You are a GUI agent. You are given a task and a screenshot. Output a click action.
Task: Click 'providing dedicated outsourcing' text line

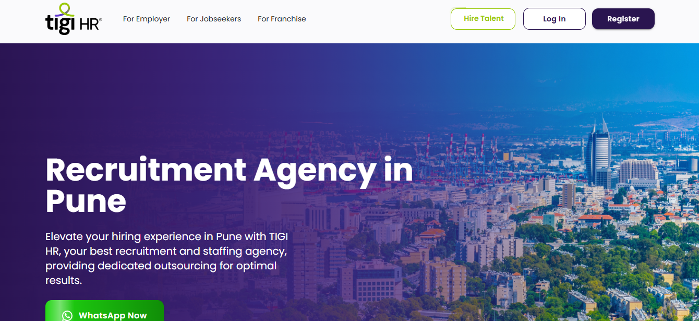pos(161,266)
